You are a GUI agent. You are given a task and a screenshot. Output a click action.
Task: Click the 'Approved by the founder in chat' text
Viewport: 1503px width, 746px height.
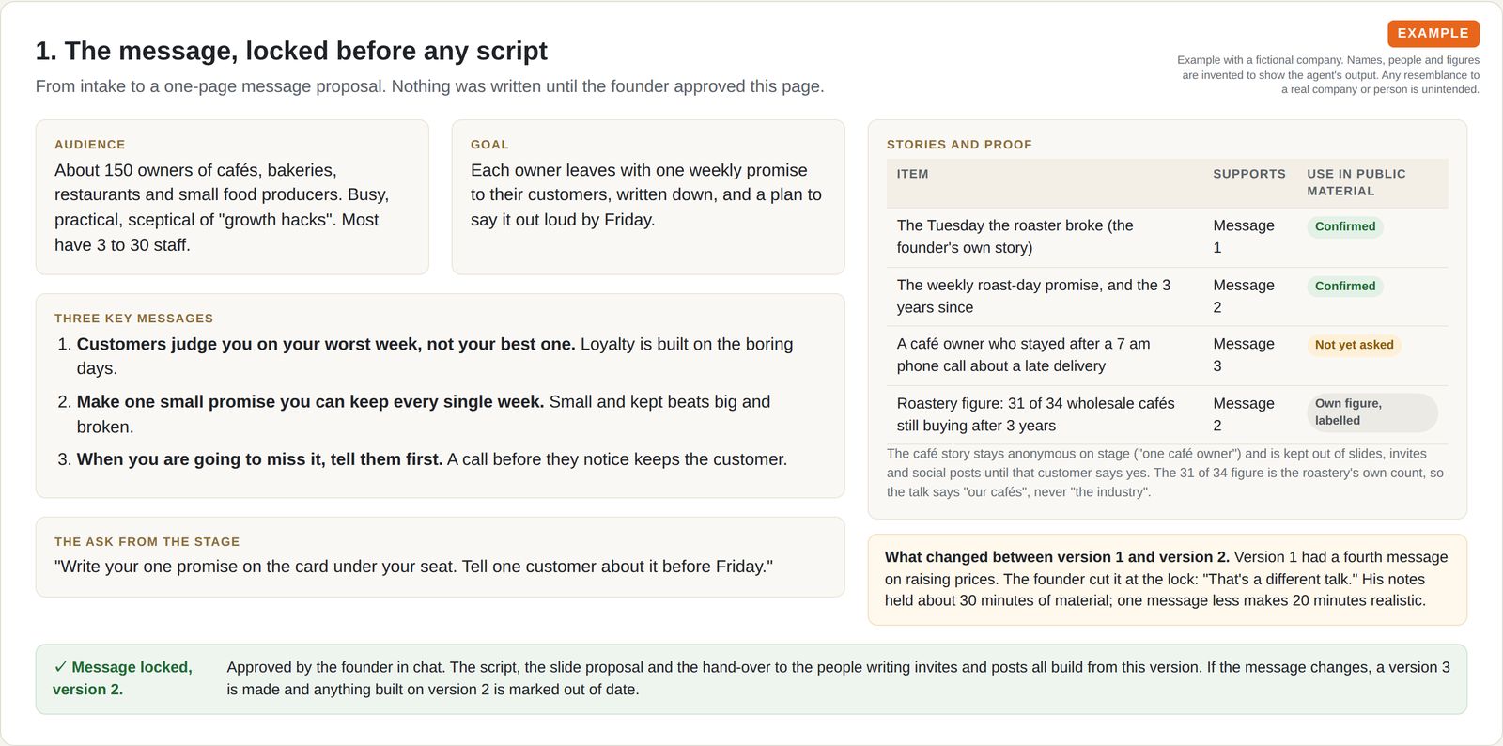[838, 678]
